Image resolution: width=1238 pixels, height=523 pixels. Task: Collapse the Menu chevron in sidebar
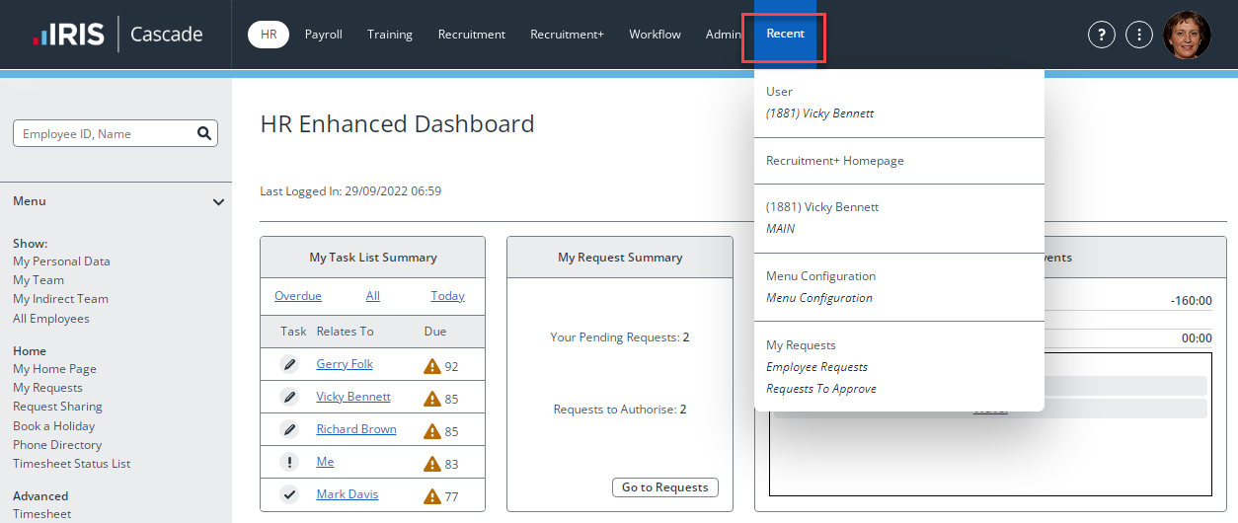point(219,202)
